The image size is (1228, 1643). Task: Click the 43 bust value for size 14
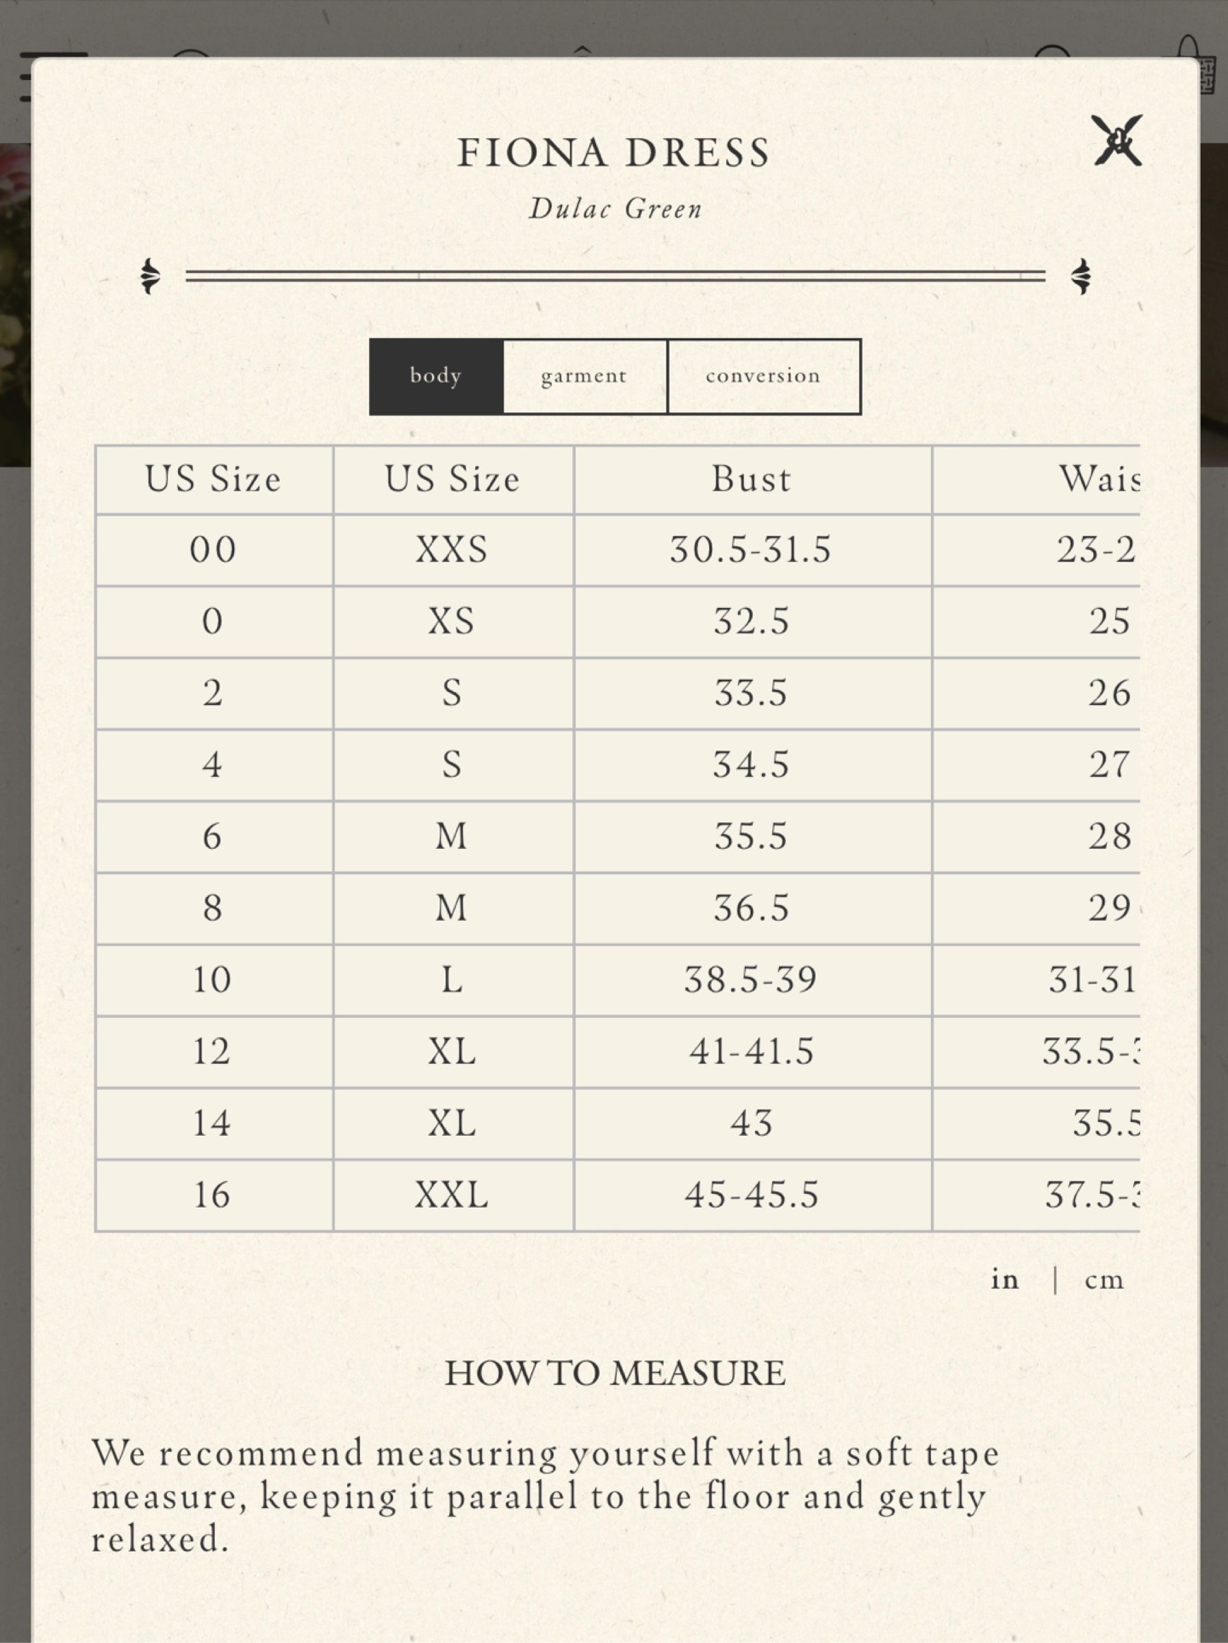pyautogui.click(x=752, y=1124)
